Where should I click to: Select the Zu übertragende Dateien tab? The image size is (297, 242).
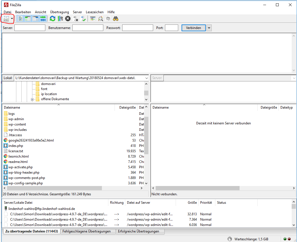tap(32, 231)
